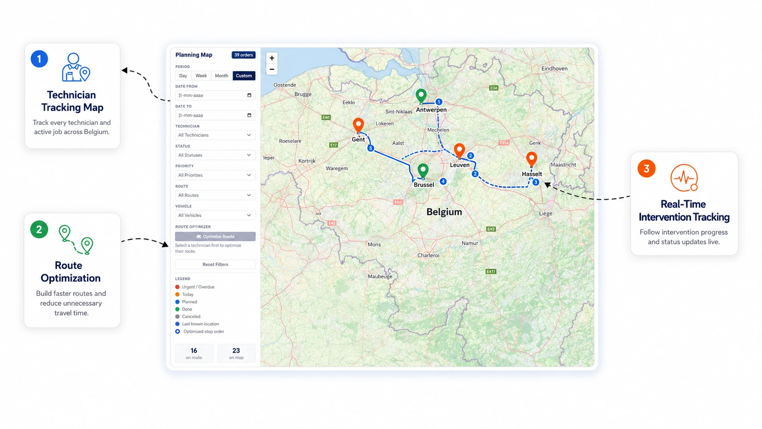Click the technician icon on Tracking Map card
762x429 pixels.
click(x=76, y=67)
